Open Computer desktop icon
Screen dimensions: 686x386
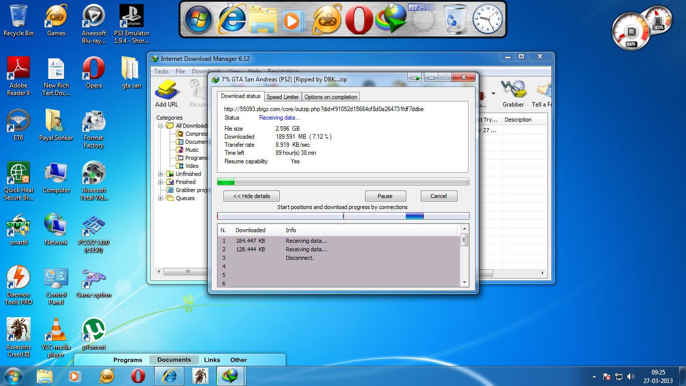click(x=56, y=177)
